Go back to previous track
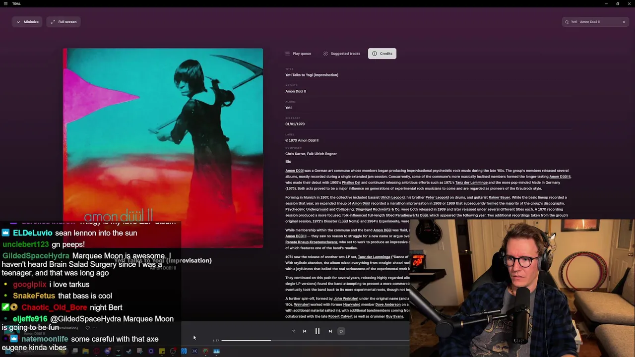Screen dimensions: 635x357 (305, 331)
